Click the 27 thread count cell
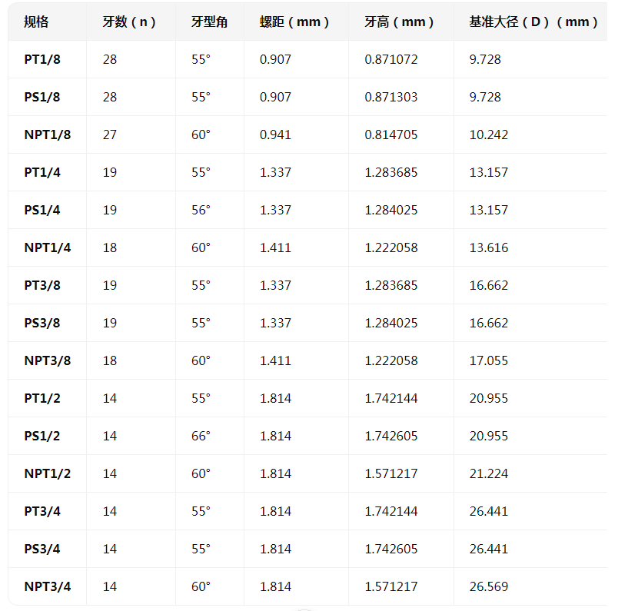 tap(110, 134)
